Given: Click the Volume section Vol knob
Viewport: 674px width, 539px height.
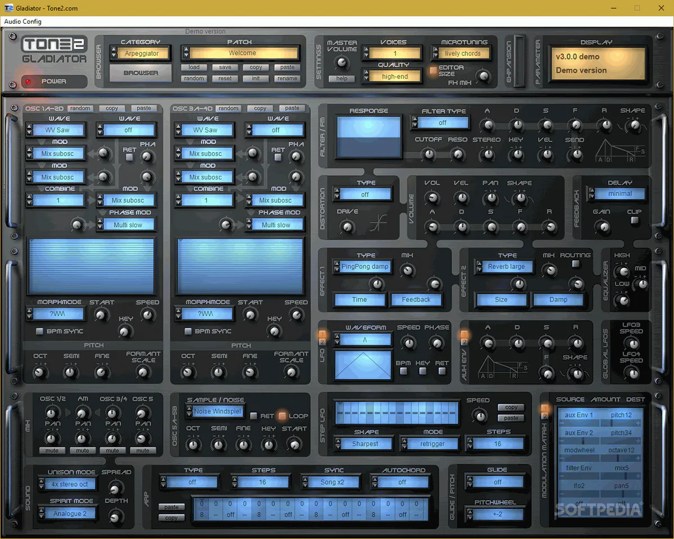Looking at the screenshot, I should [432, 197].
